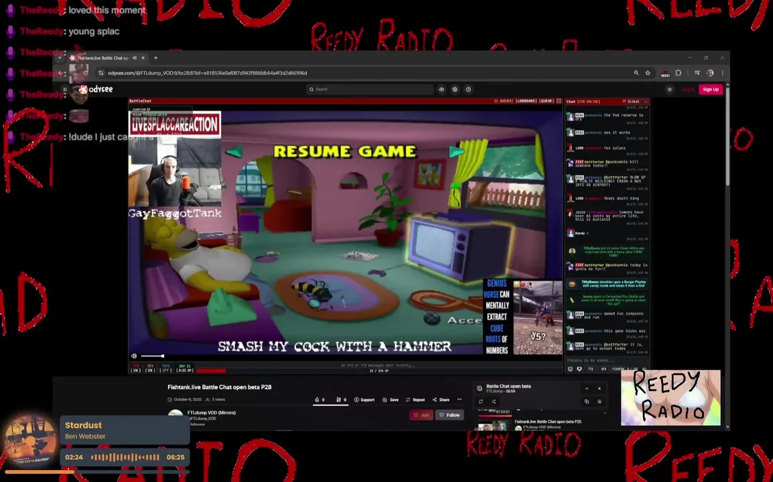Image resolution: width=773 pixels, height=482 pixels.
Task: Open the search tabs chevron in browser
Action: click(x=60, y=58)
